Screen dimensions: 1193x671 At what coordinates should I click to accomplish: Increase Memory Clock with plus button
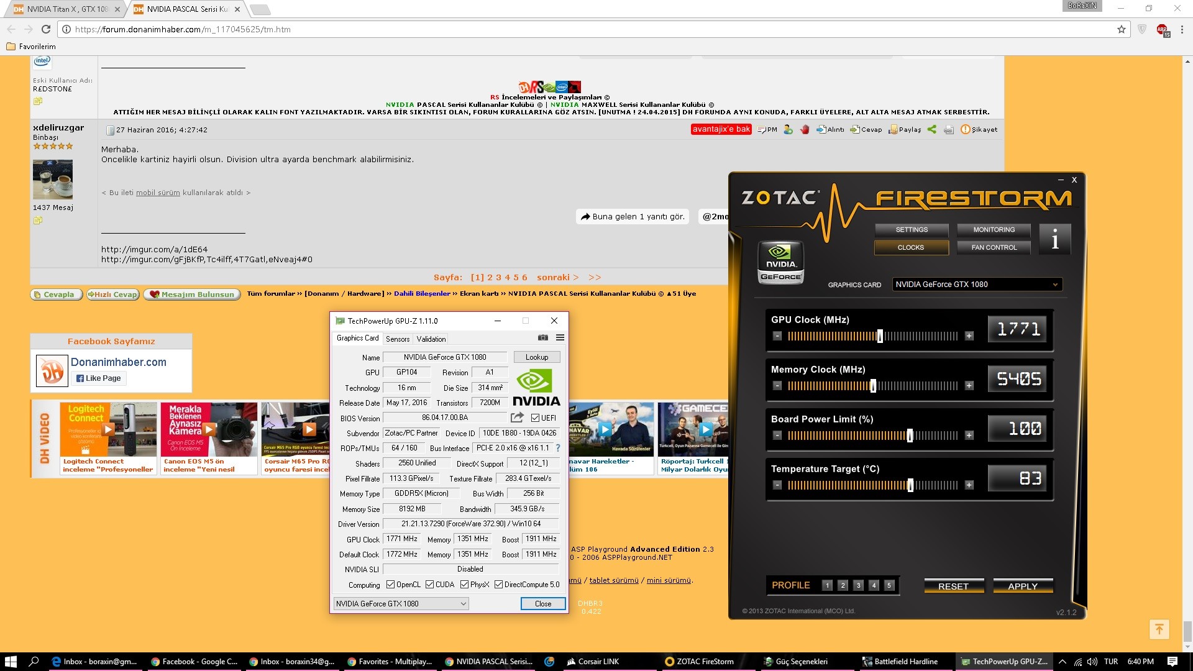pyautogui.click(x=969, y=386)
